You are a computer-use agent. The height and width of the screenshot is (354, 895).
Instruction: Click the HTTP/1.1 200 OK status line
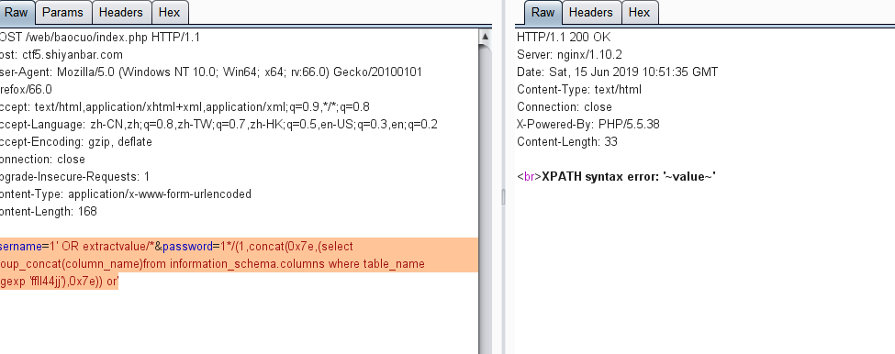[564, 37]
